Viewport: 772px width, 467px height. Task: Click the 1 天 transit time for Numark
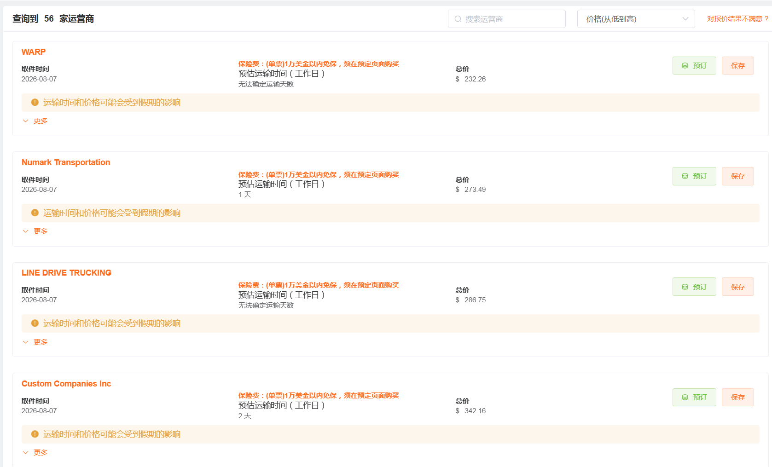(x=245, y=195)
